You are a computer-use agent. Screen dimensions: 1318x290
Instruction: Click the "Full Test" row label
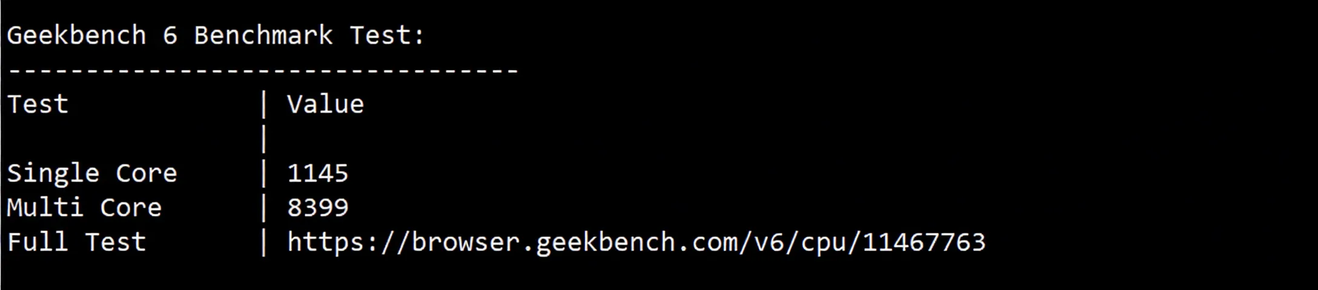point(76,243)
